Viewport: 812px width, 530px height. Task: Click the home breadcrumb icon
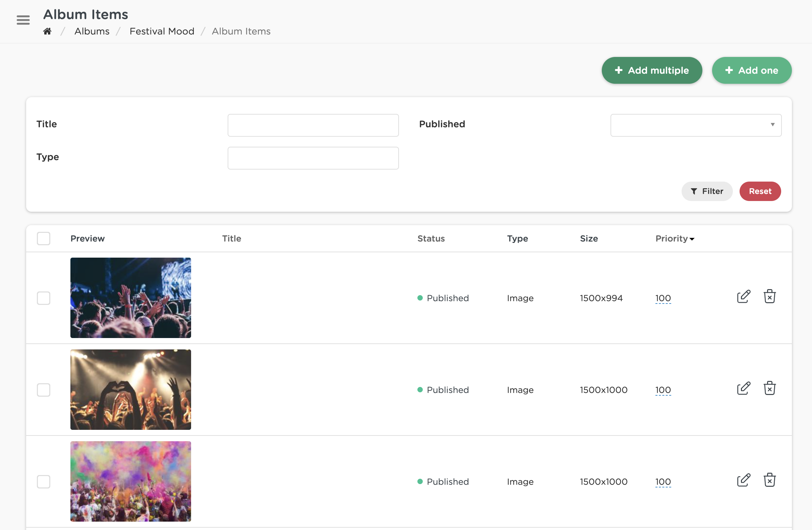coord(47,31)
